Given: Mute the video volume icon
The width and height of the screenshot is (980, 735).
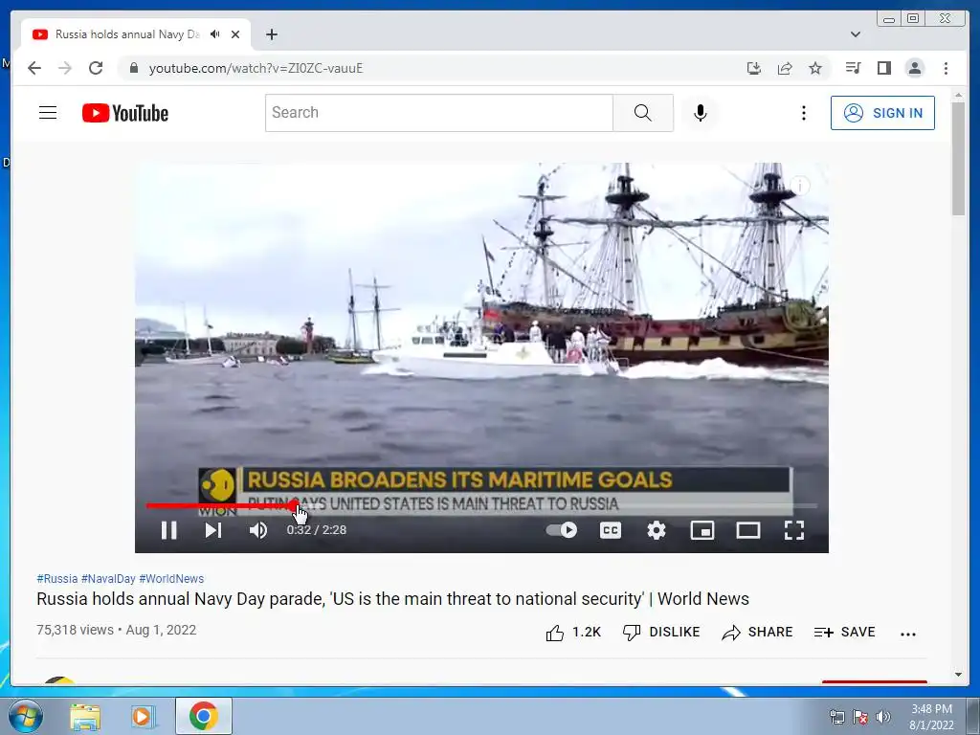Looking at the screenshot, I should coord(258,530).
